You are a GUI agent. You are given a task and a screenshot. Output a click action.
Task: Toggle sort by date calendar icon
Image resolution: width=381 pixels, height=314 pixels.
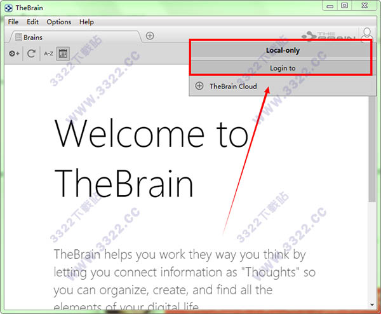coord(63,53)
